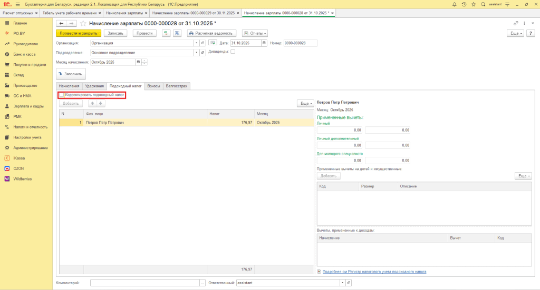Click the back navigation arrow
Image resolution: width=540 pixels, height=290 pixels.
pos(61,24)
